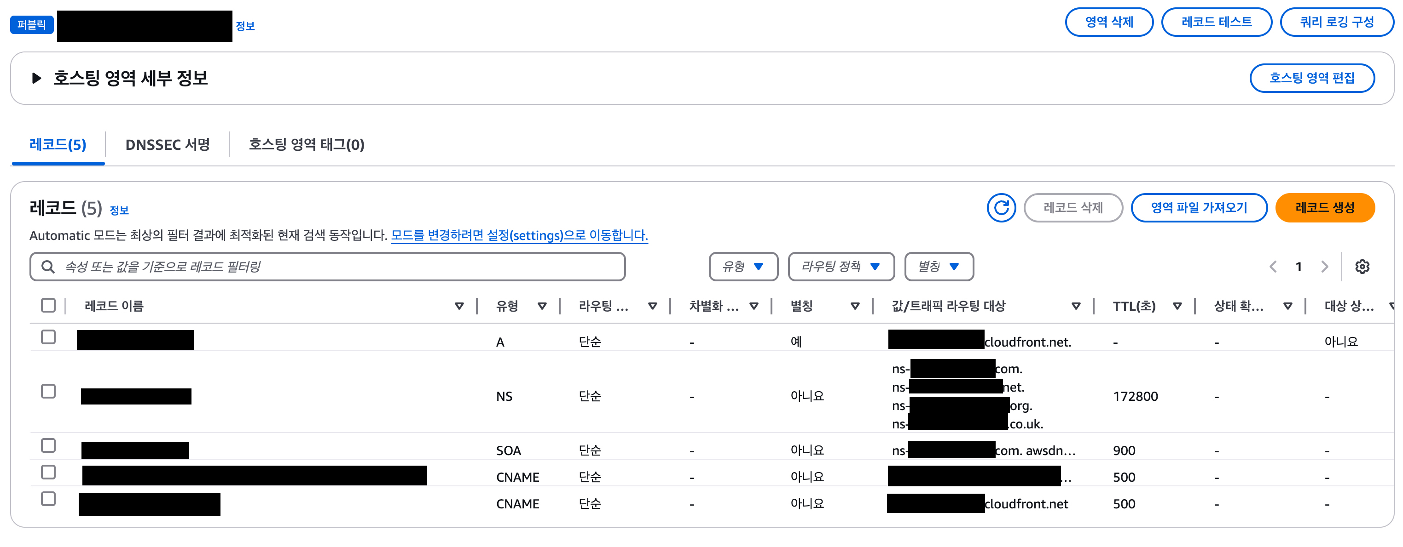The height and width of the screenshot is (547, 1403).
Task: Check the NS record row checkbox
Action: 48,391
